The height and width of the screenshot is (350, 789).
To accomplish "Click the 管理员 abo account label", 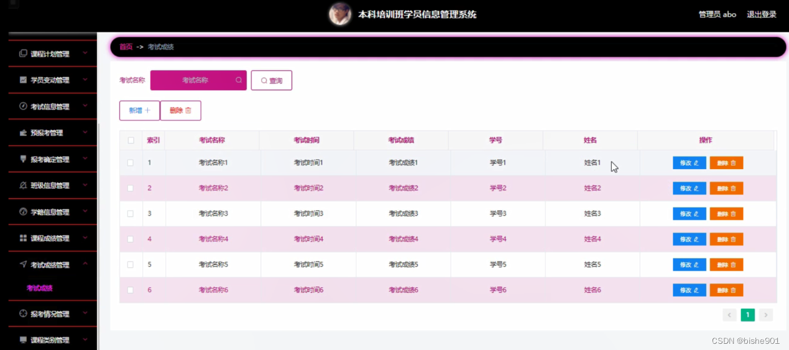I will [x=717, y=14].
